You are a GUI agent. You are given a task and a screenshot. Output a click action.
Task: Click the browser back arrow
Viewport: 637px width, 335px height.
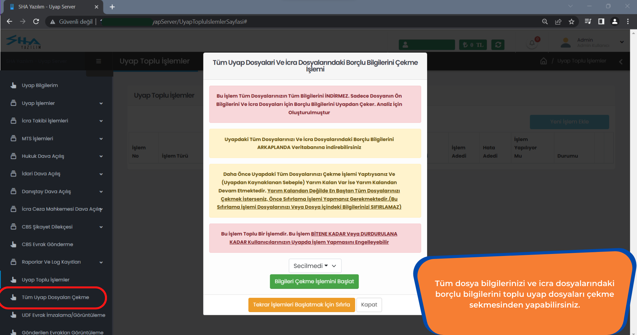pyautogui.click(x=9, y=21)
